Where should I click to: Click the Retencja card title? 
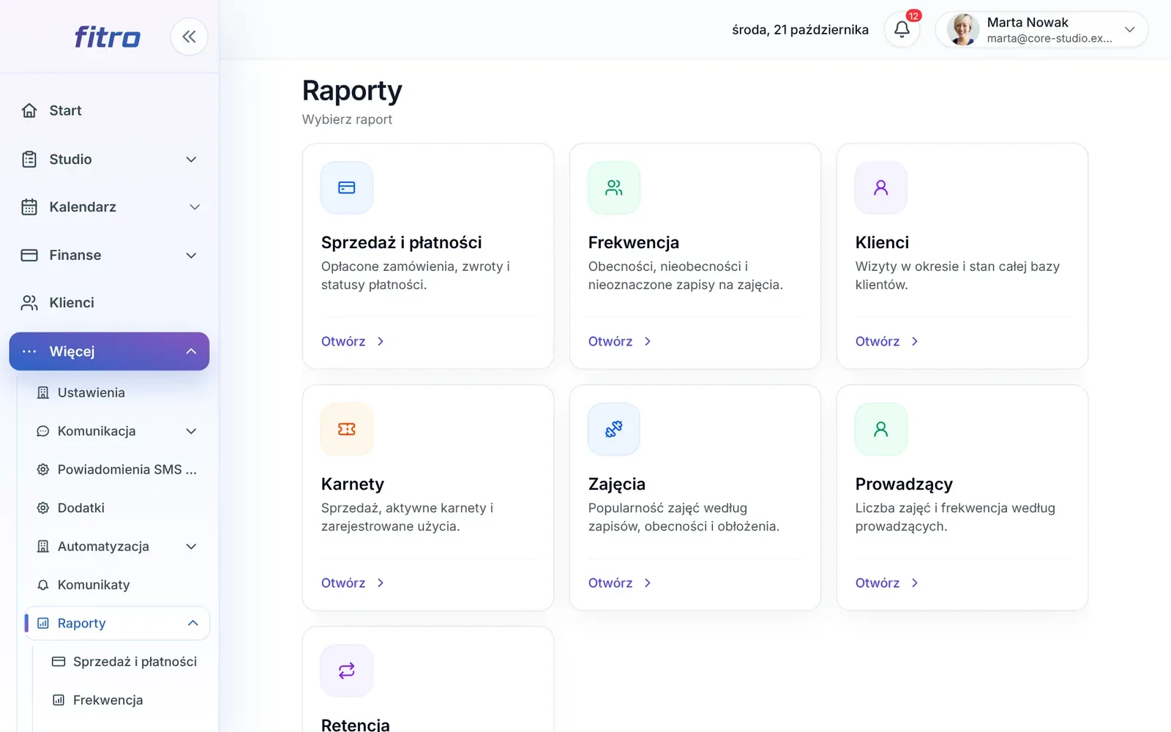coord(355,725)
